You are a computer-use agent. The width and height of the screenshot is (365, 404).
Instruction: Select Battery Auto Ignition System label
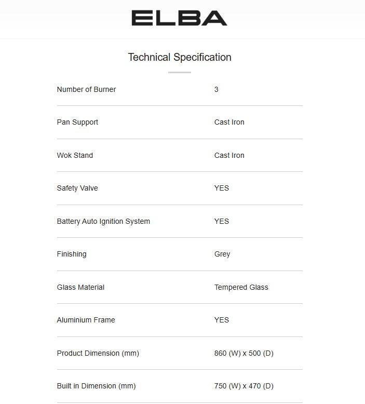[103, 221]
